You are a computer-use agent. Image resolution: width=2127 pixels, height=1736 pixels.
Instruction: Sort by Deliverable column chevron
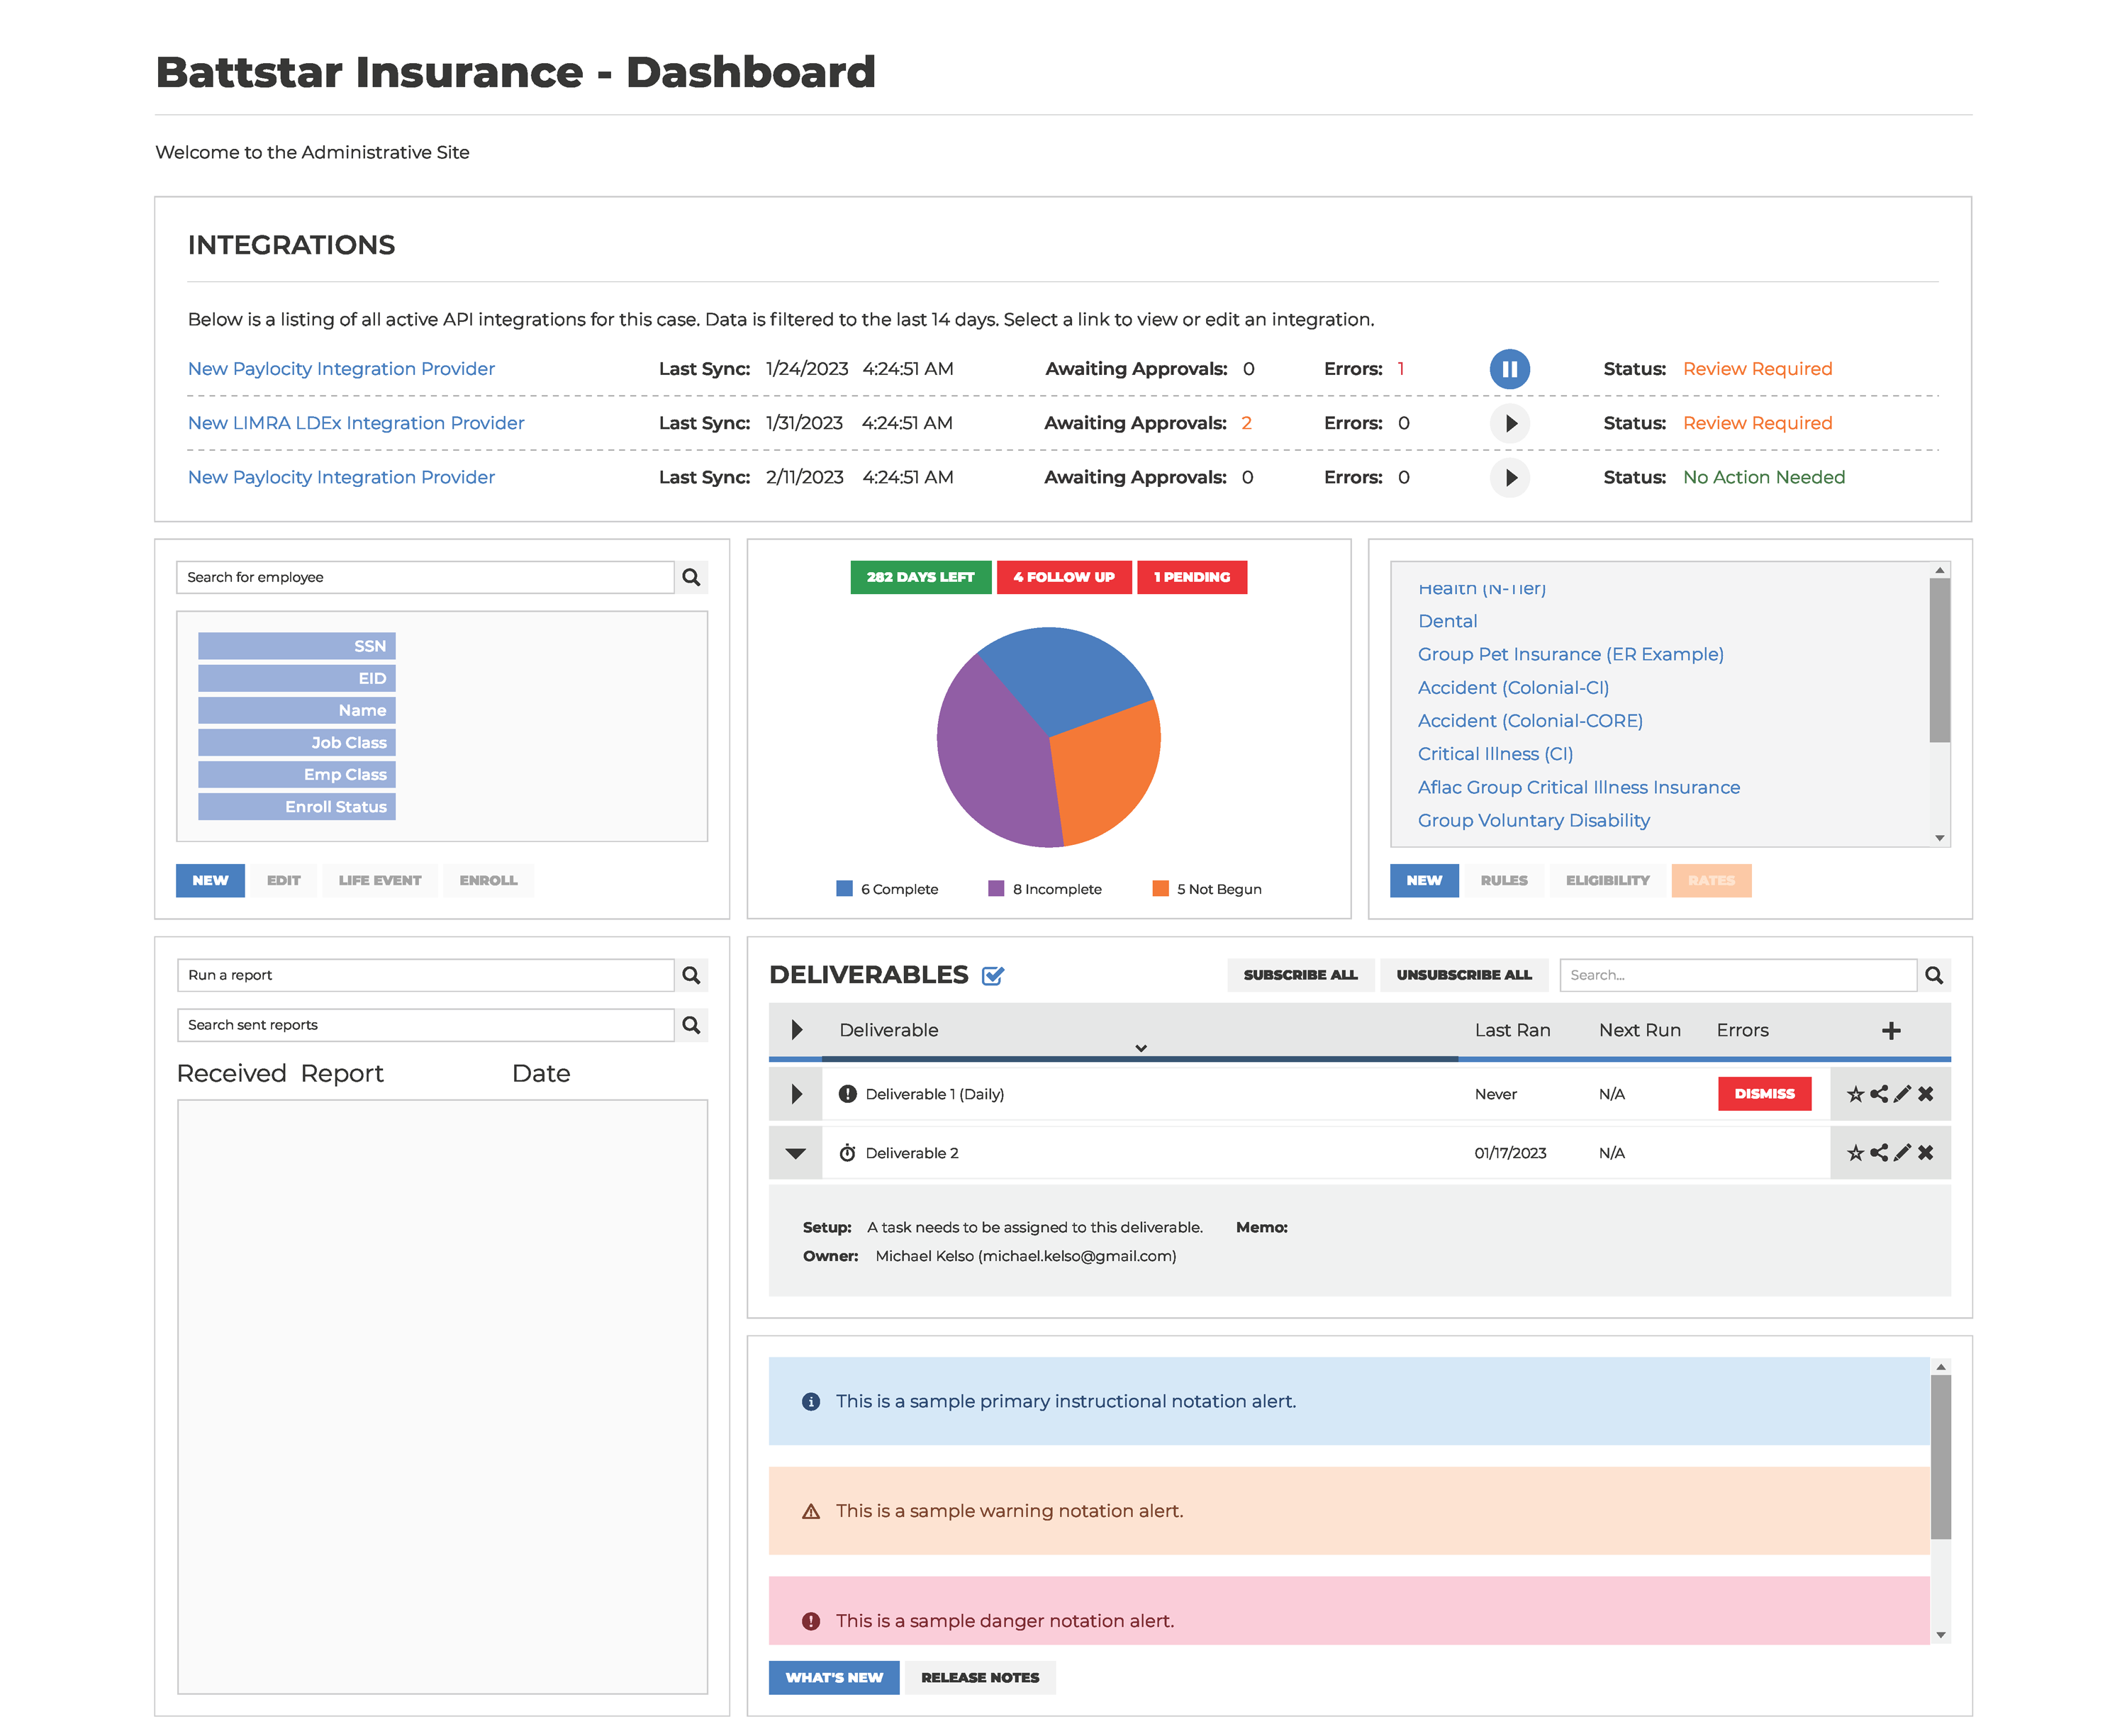tap(1140, 1049)
